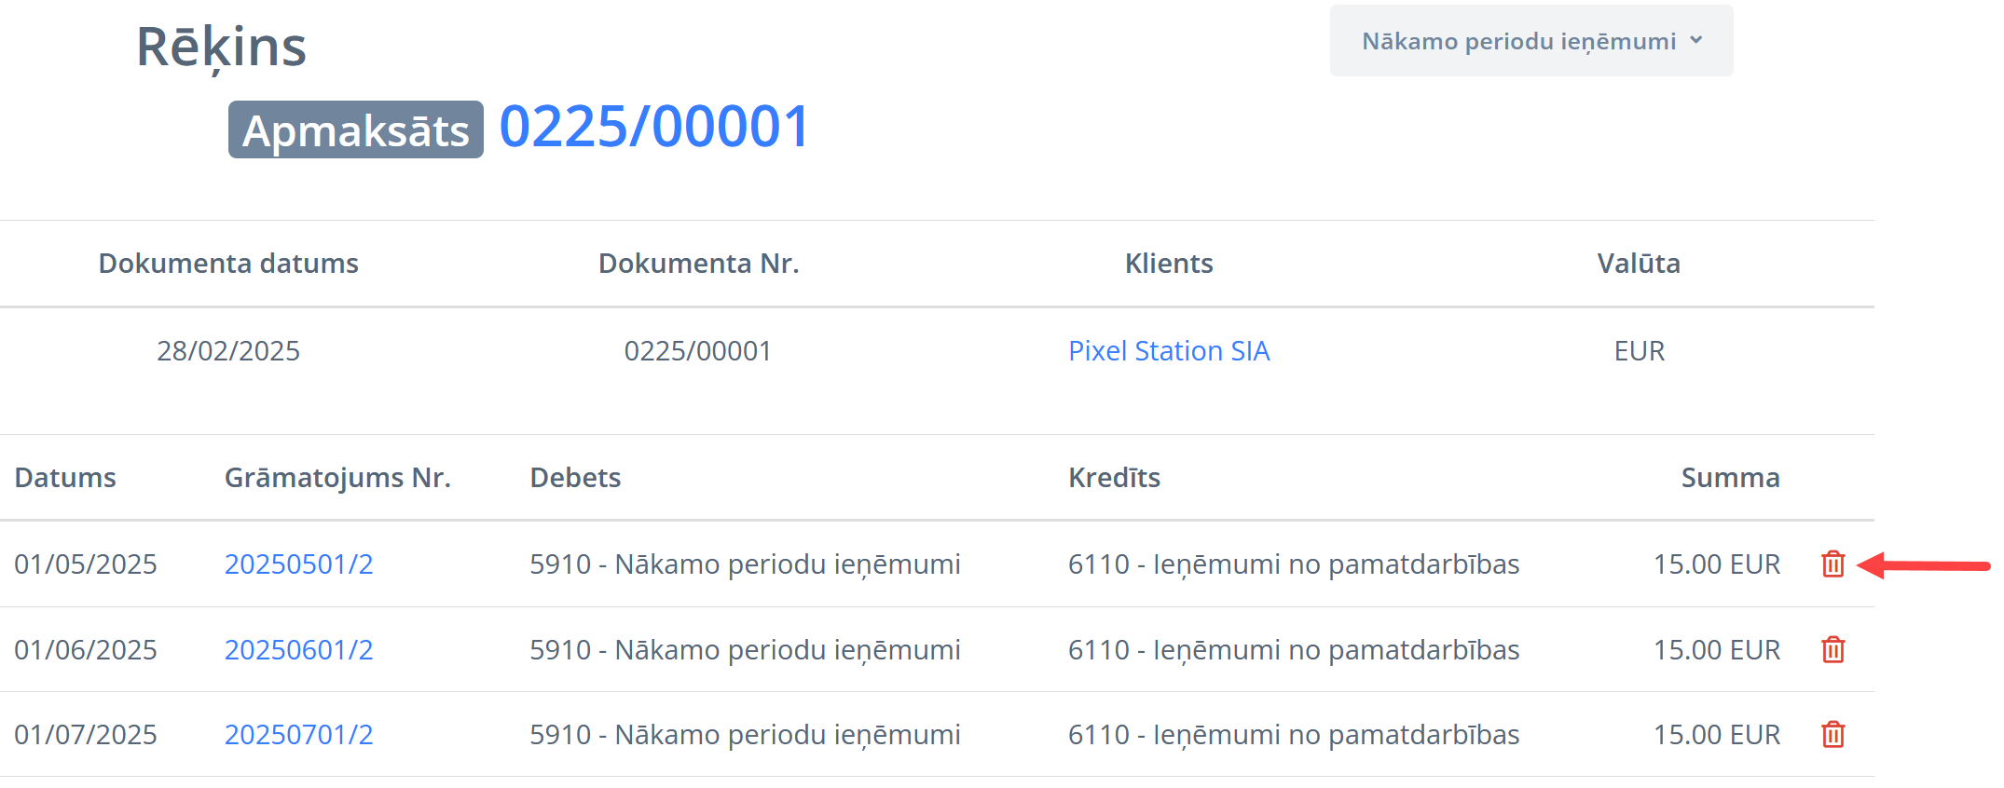Click the Datums column header
This screenshot has height=788, width=2004.
point(65,478)
